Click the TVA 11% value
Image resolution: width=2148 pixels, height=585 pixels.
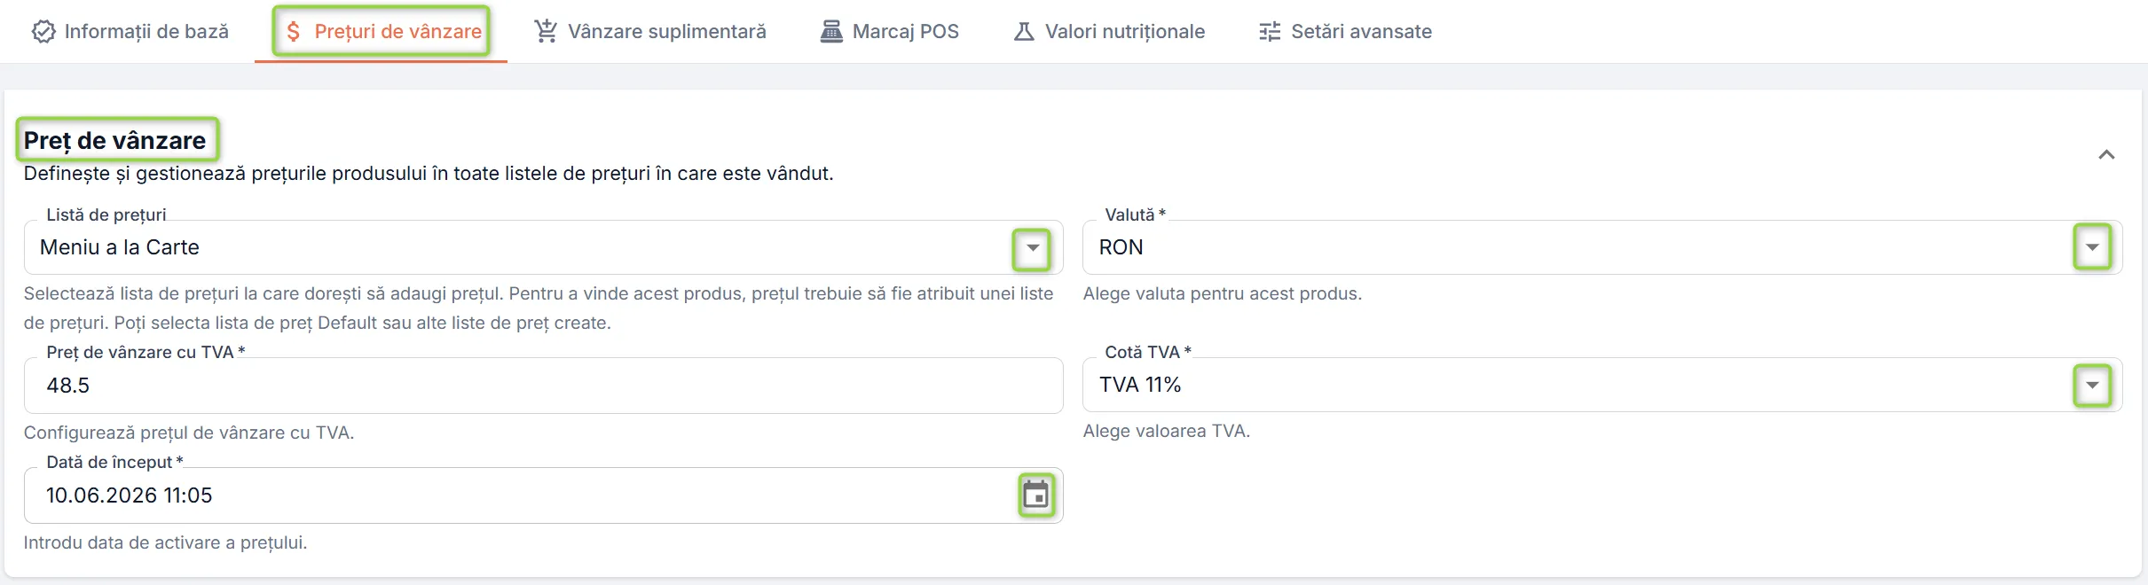click(1140, 385)
